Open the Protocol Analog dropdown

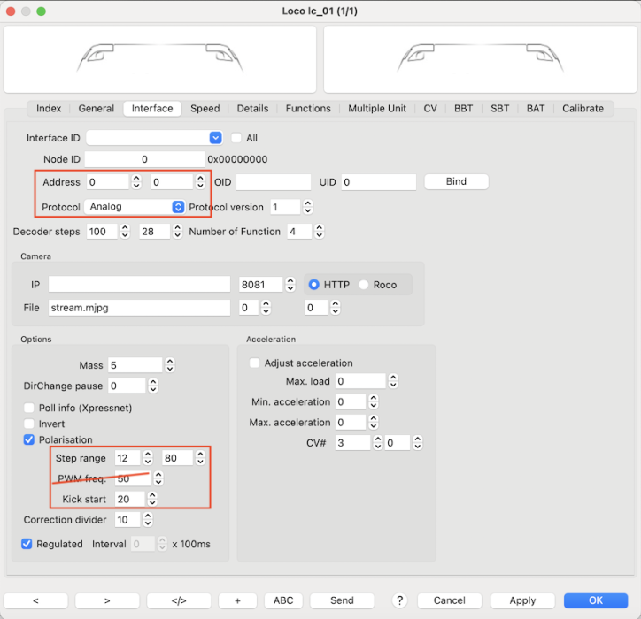178,207
